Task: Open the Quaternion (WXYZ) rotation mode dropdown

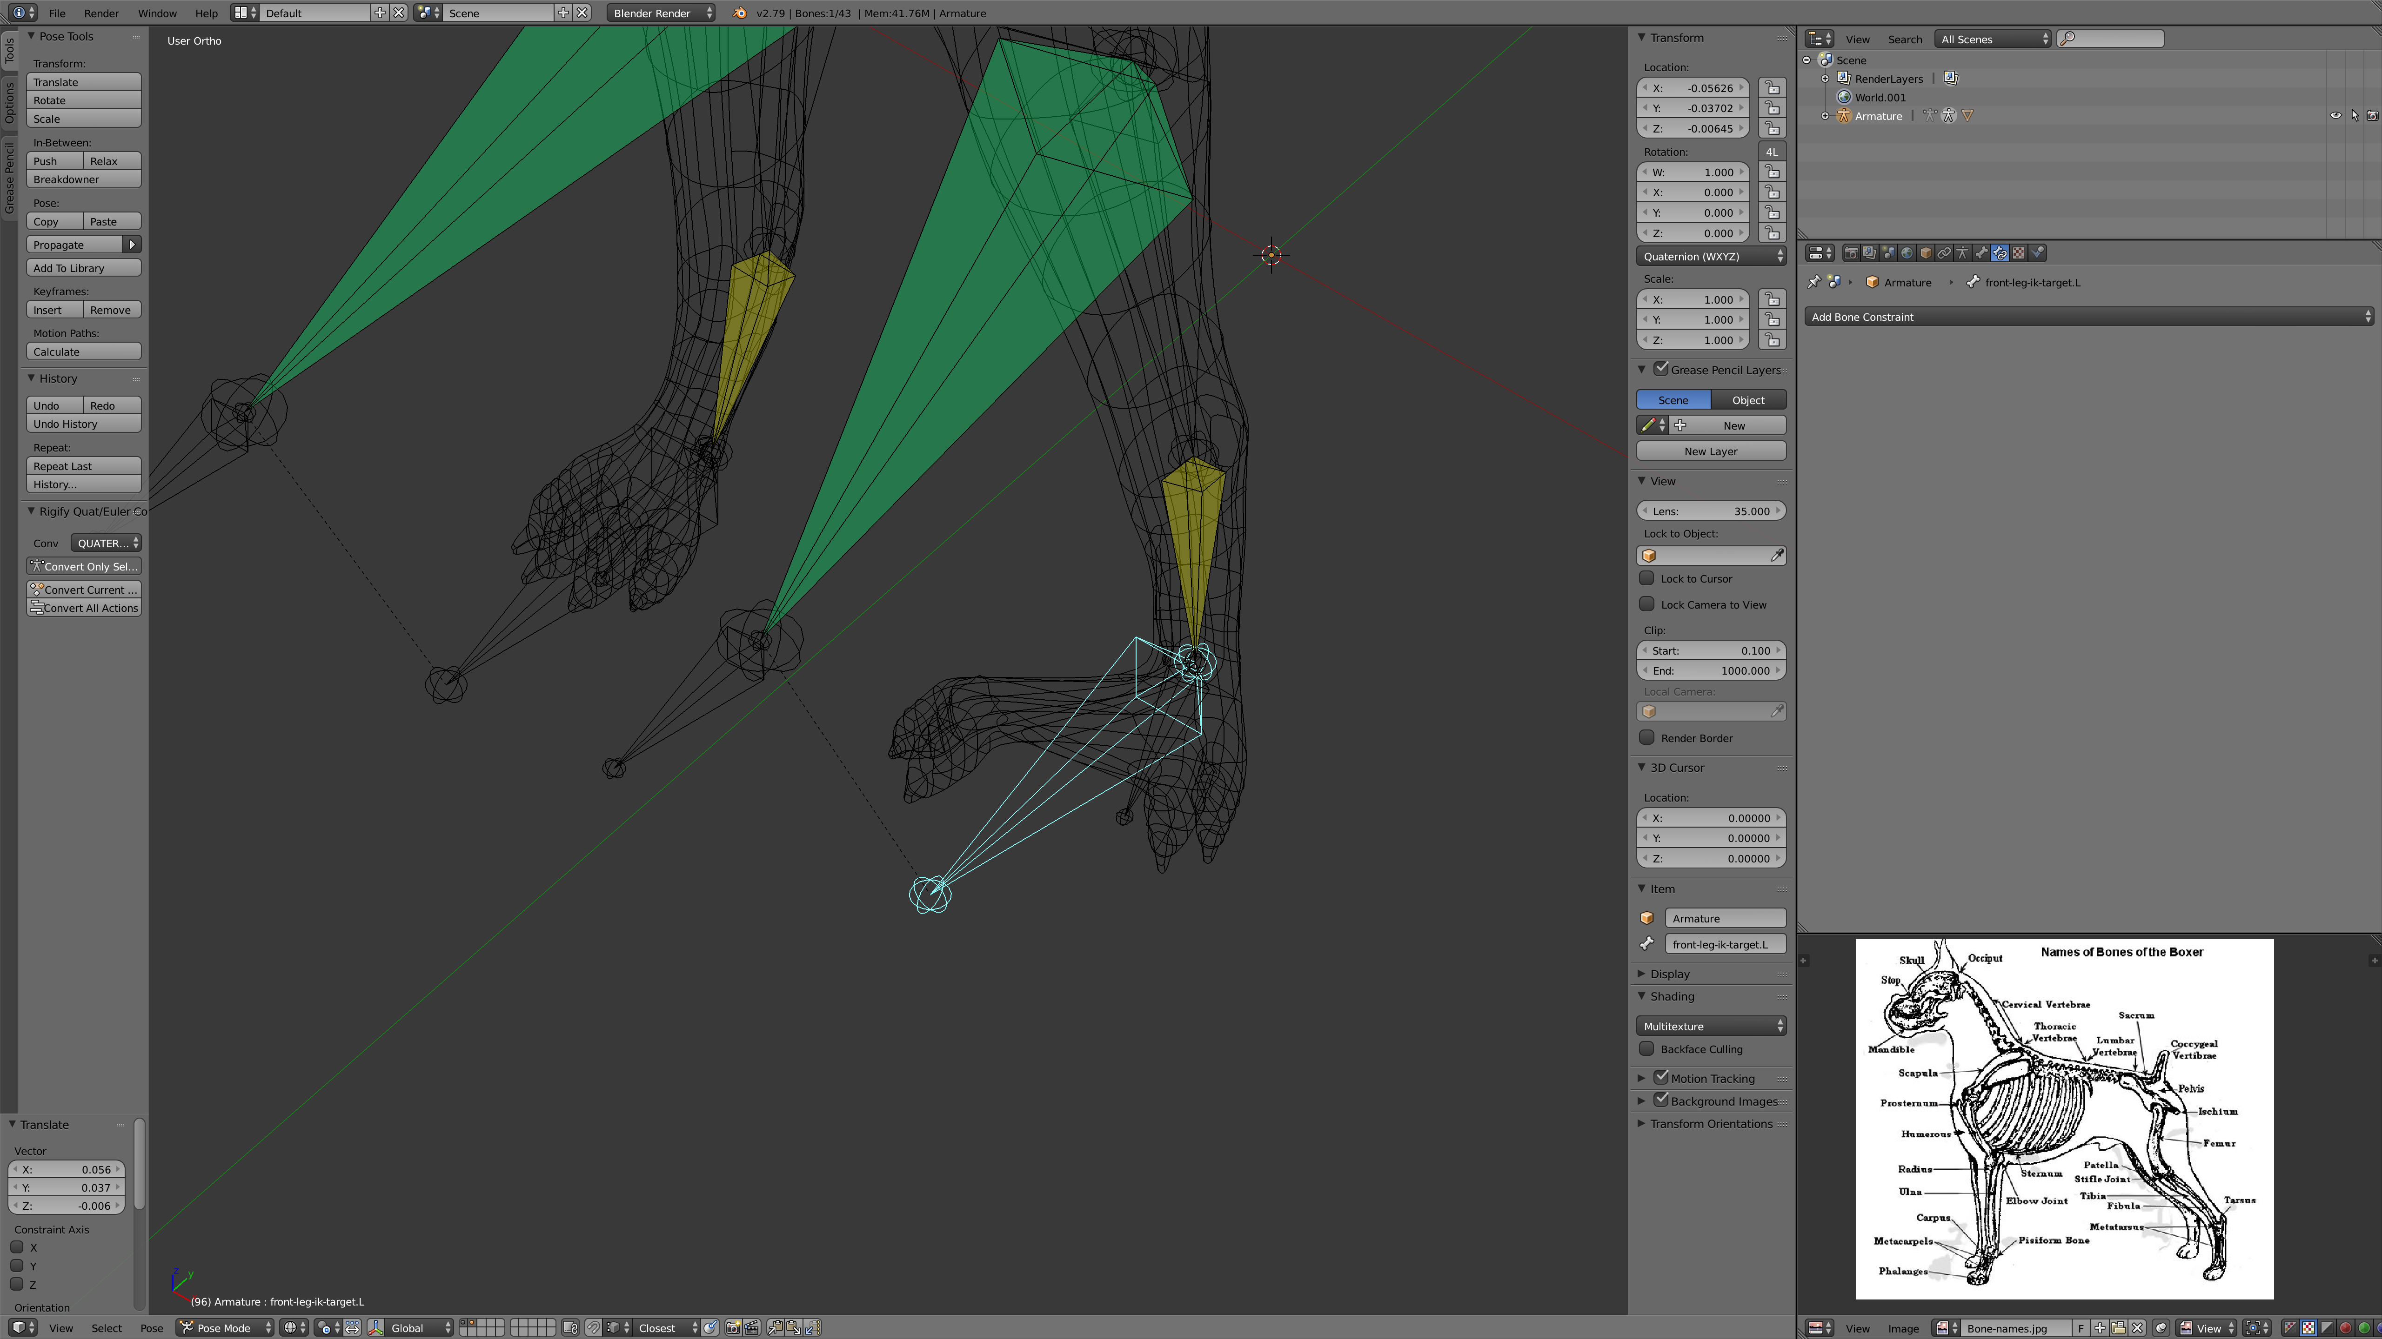Action: pyautogui.click(x=1711, y=257)
